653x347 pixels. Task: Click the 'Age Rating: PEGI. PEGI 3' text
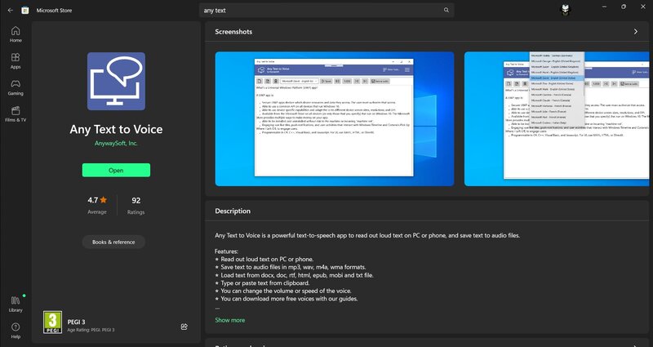91,330
